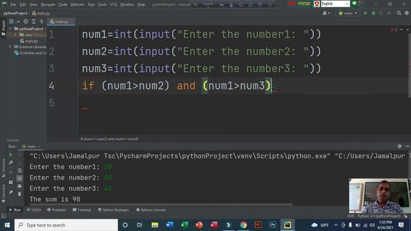411x231 pixels.
Task: Open Photoshop from the taskbar
Action: [272, 225]
